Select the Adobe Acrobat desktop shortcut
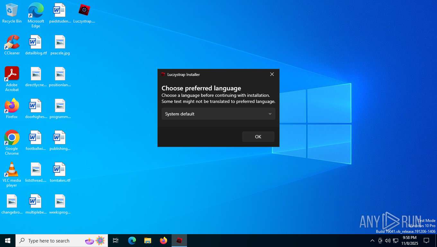This screenshot has height=247, width=437. (12, 79)
